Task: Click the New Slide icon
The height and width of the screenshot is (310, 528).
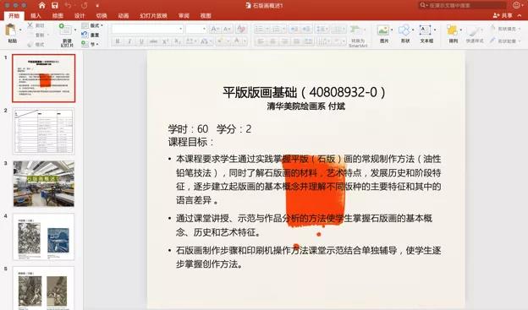Action: click(65, 30)
